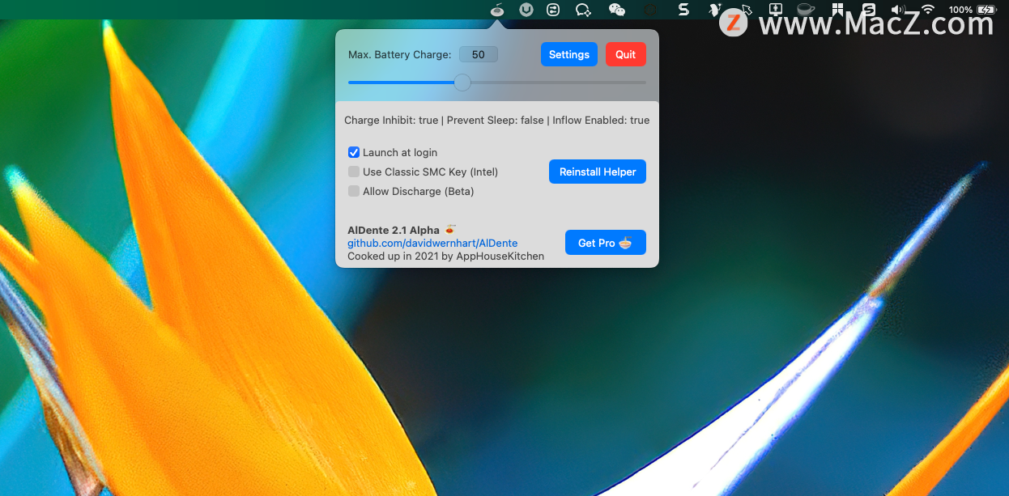The height and width of the screenshot is (496, 1009).
Task: Click the display with arrow menu bar icon
Action: click(775, 10)
